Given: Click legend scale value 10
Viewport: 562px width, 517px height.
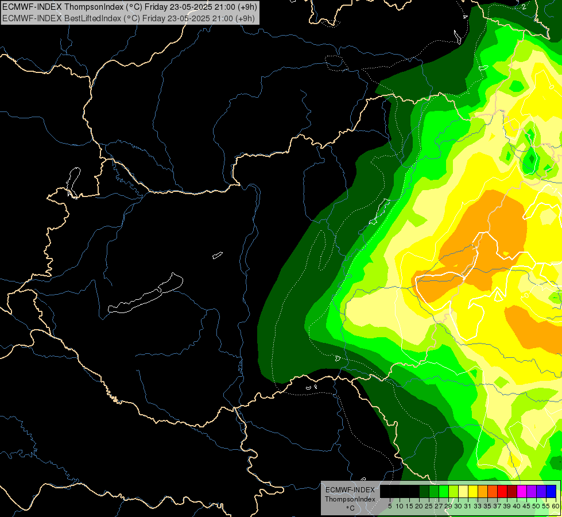Looking at the screenshot, I should pos(400,506).
